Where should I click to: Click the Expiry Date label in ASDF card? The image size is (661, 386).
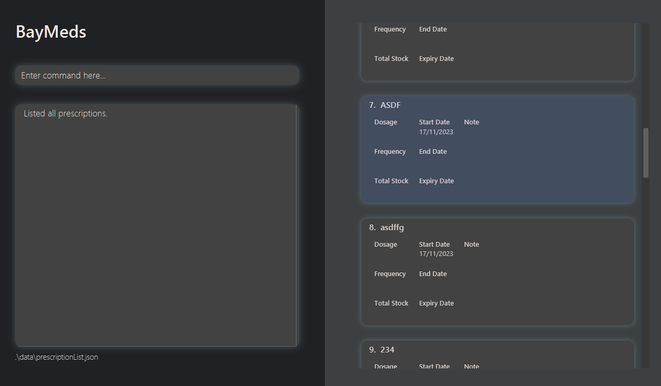click(437, 181)
